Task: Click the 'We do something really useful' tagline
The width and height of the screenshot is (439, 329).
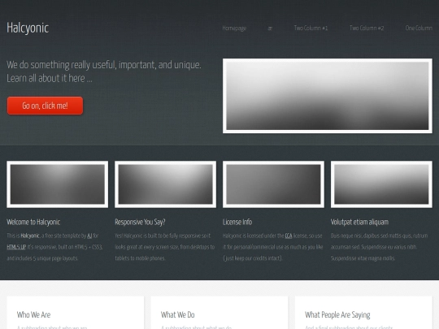Action: point(104,65)
